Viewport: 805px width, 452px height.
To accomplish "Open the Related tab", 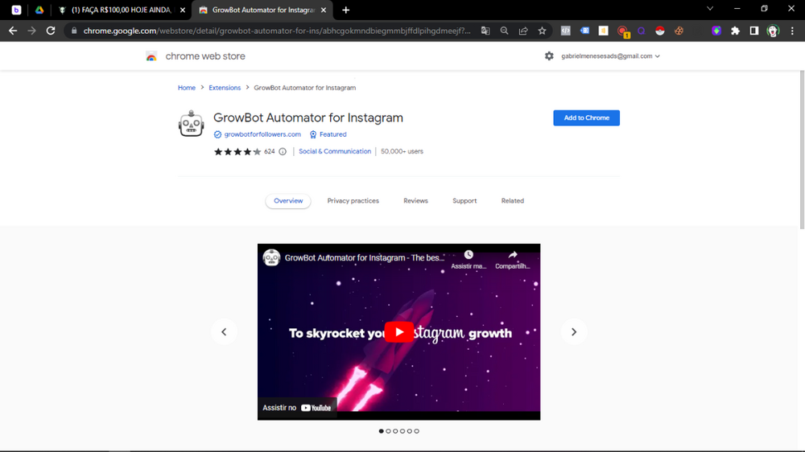I will click(512, 200).
